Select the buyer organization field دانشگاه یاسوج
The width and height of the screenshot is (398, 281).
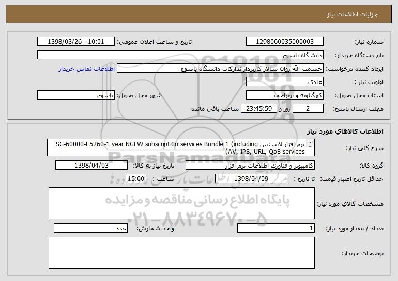(x=180, y=55)
